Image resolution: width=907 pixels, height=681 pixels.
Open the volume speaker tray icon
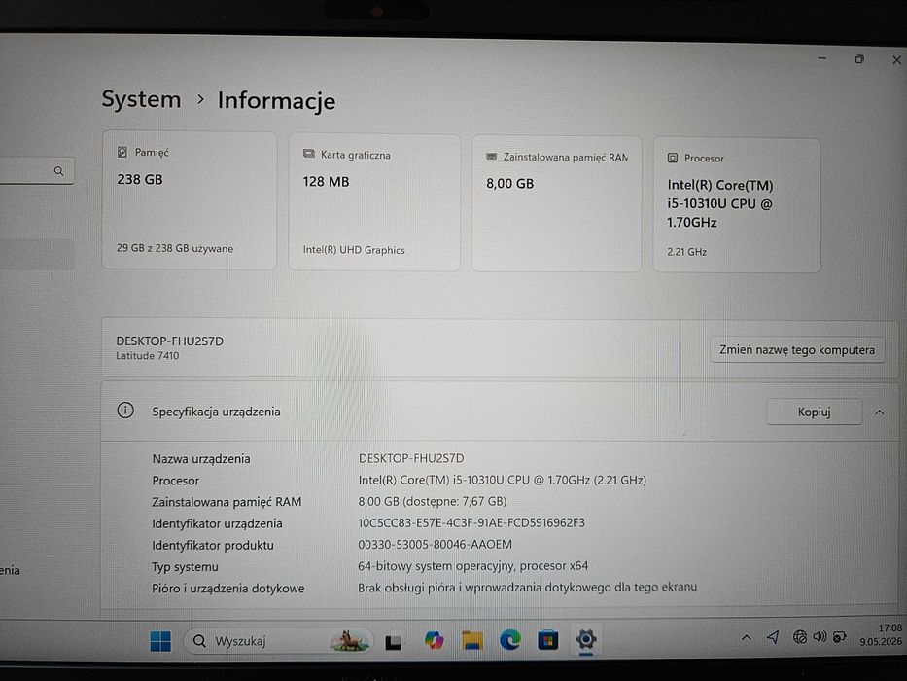pos(820,637)
